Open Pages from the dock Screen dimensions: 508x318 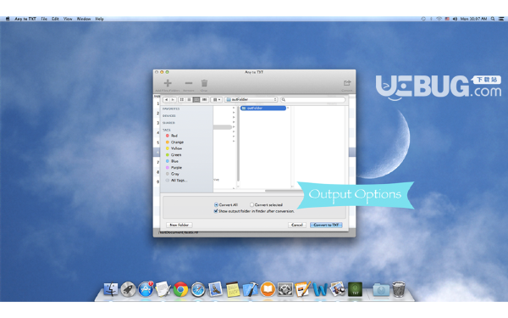302,289
